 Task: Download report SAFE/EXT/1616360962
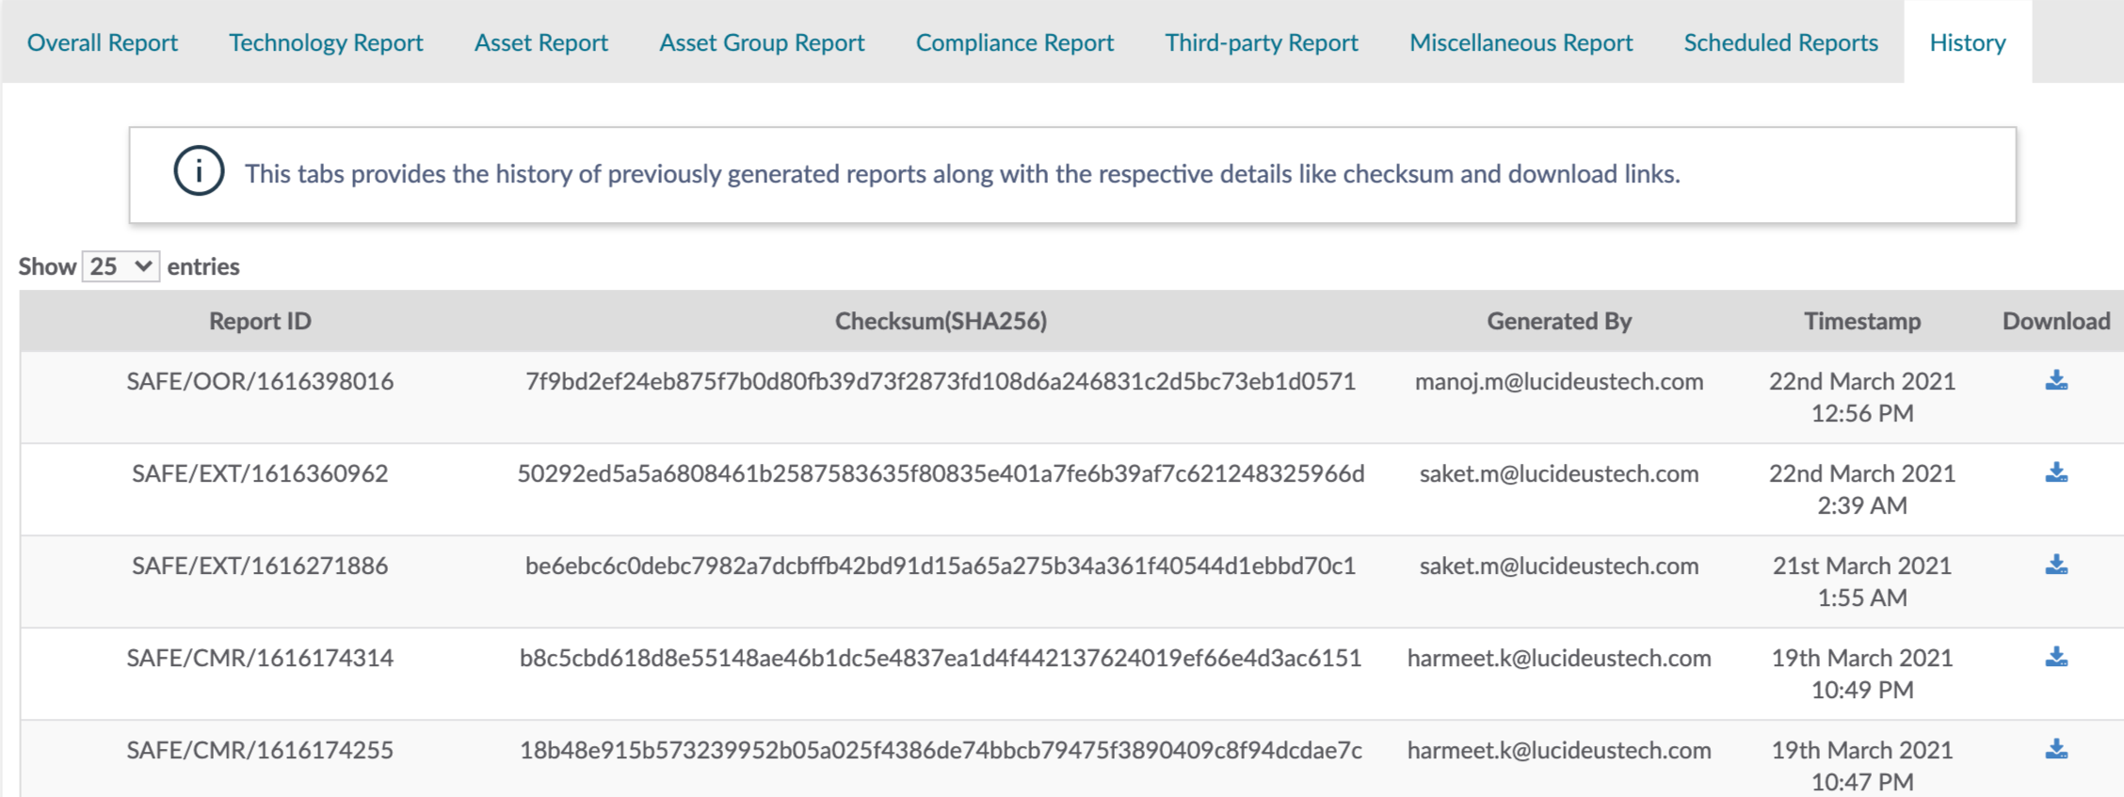click(2056, 472)
